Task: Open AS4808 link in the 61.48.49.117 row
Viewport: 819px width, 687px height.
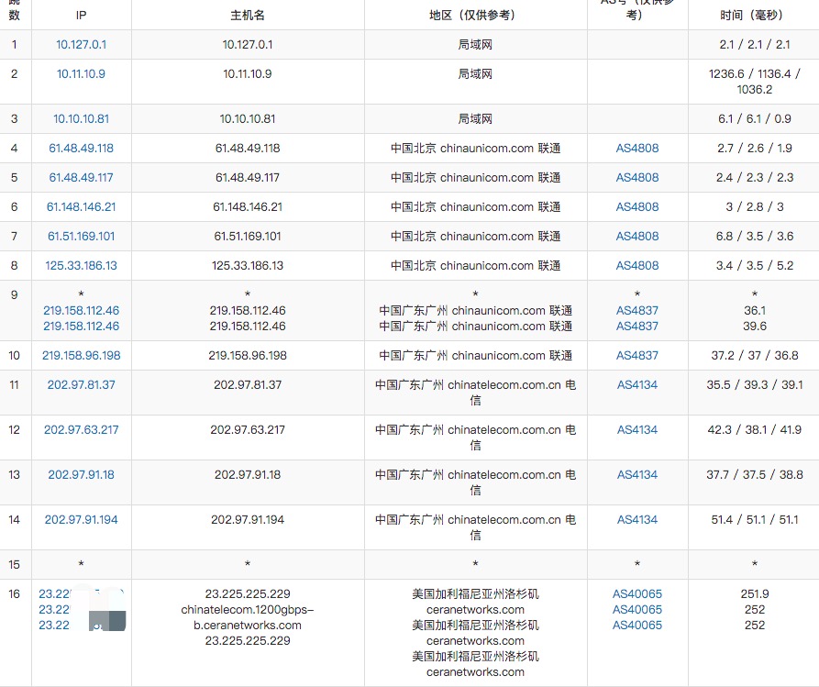Action: (637, 177)
